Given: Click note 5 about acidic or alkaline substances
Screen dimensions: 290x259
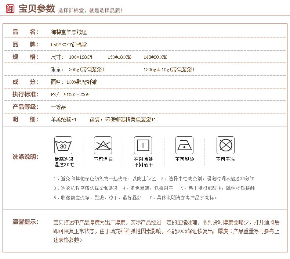Looking at the screenshot, I should (218, 188).
